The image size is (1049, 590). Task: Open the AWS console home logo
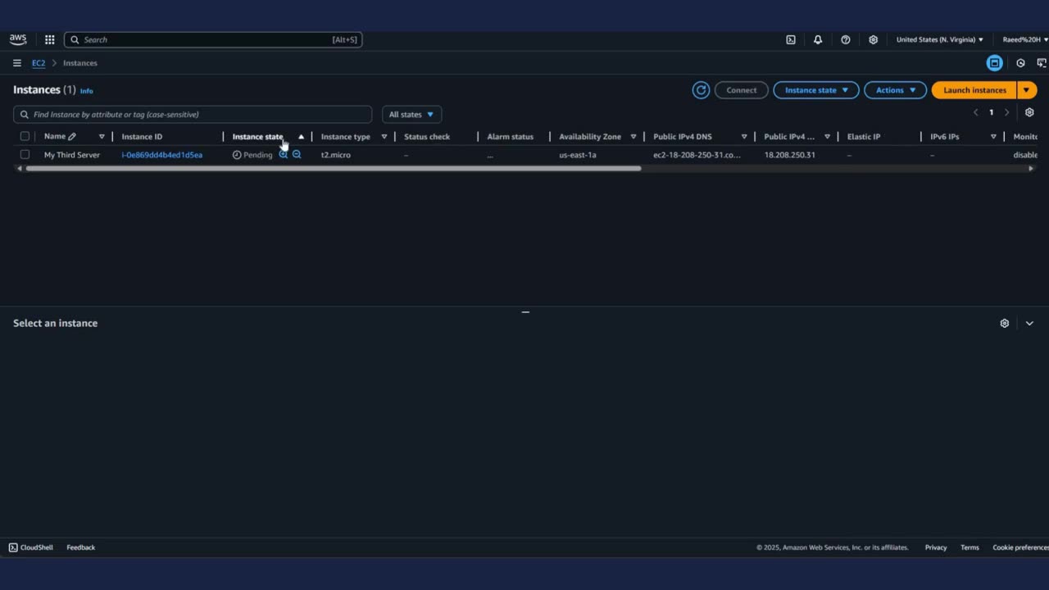18,39
